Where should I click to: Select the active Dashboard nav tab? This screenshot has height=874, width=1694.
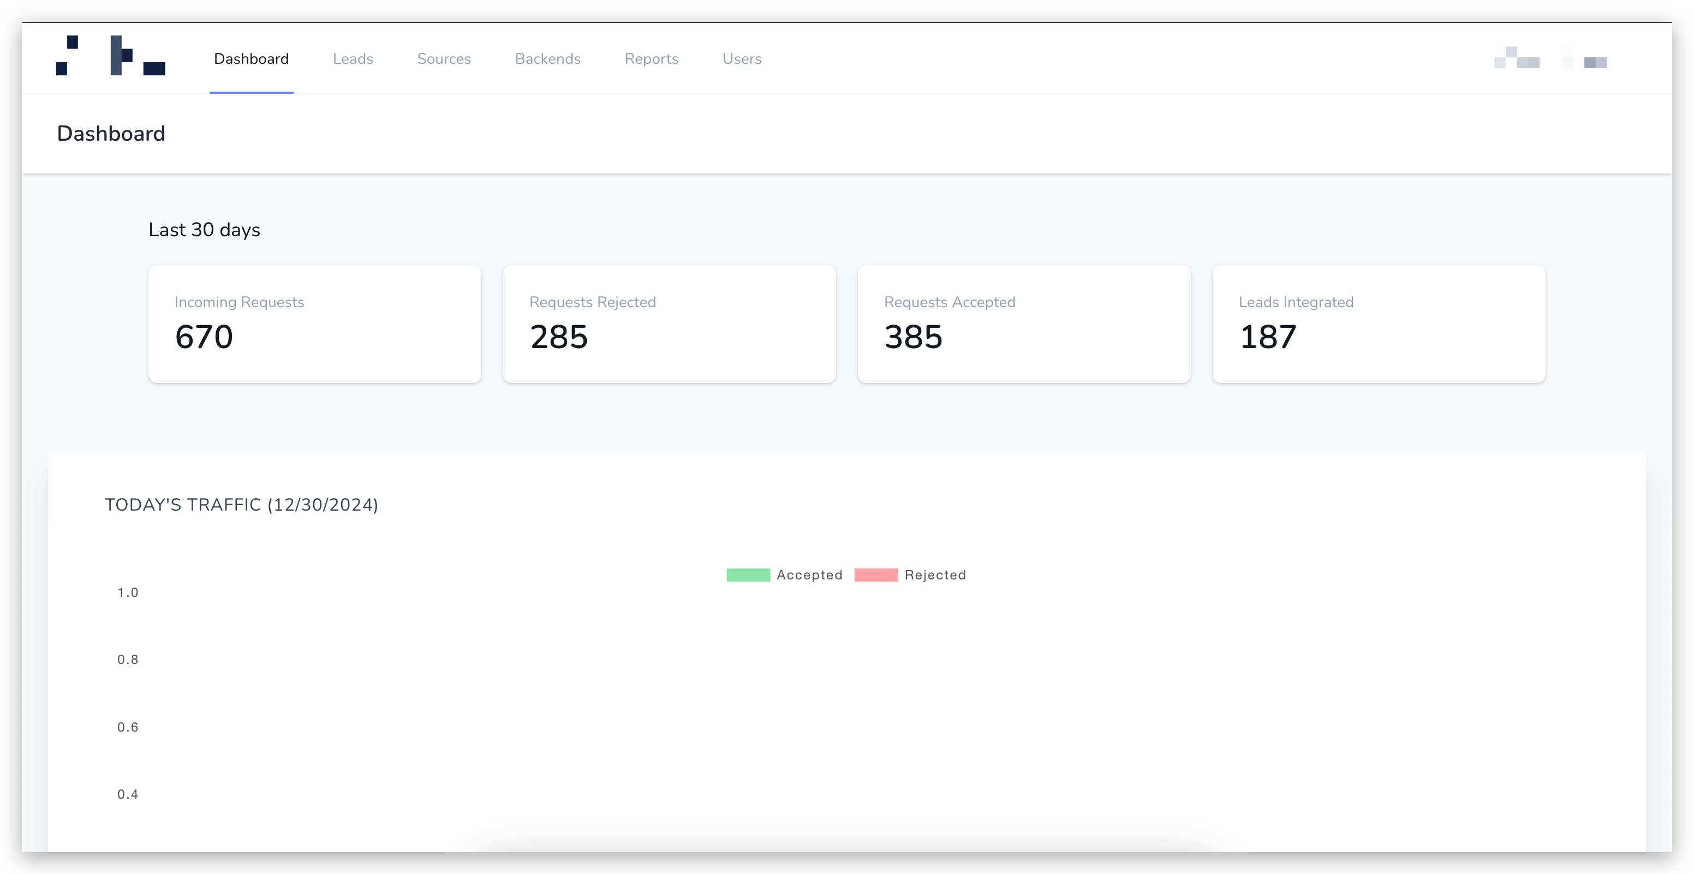[251, 59]
